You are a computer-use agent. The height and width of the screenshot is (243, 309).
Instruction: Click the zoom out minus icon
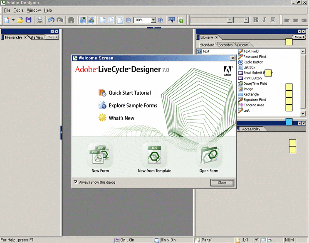coord(129,20)
